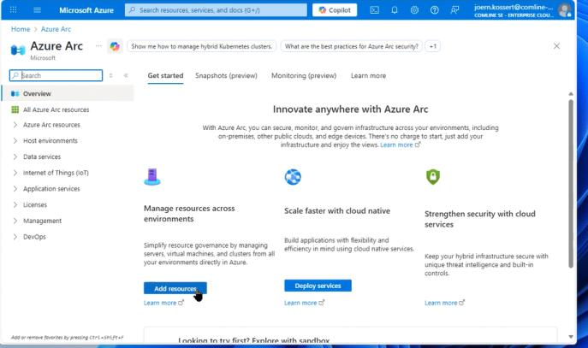Click the Deploy services button
Viewport: 588px width, 348px height.
coord(318,286)
